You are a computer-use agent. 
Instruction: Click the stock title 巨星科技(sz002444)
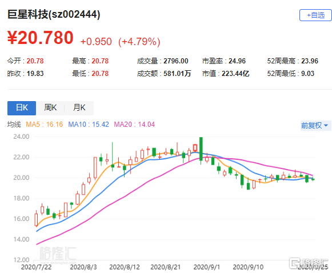point(54,15)
